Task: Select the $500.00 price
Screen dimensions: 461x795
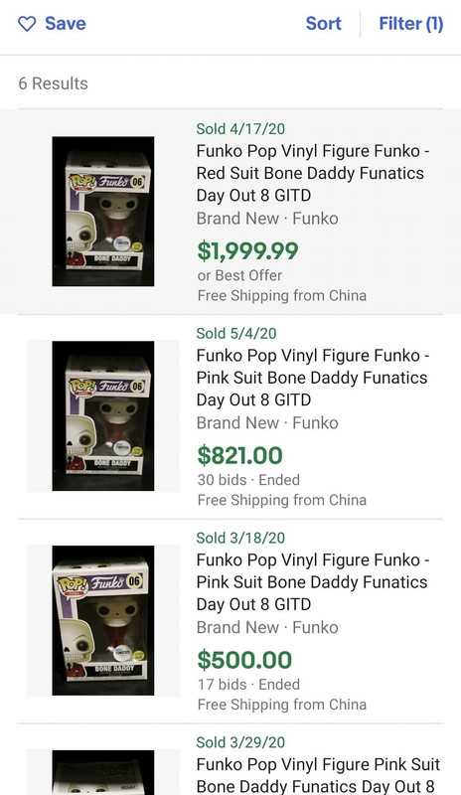Action: pos(244,660)
